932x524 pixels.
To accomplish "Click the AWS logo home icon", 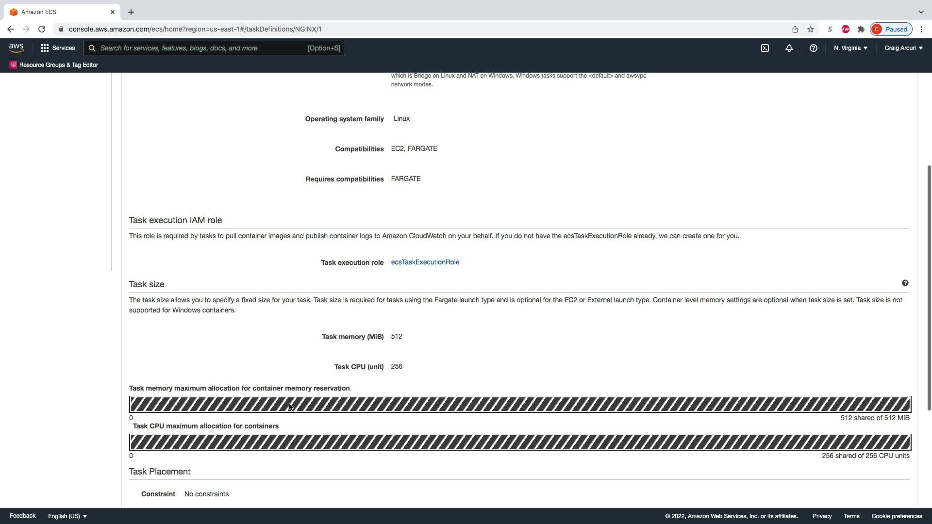I will pyautogui.click(x=16, y=48).
